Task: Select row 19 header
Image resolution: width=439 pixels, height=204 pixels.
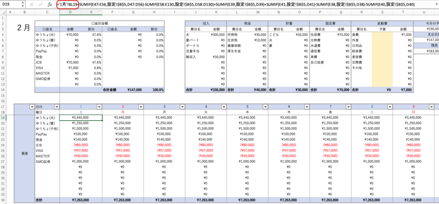Action: click(3, 117)
